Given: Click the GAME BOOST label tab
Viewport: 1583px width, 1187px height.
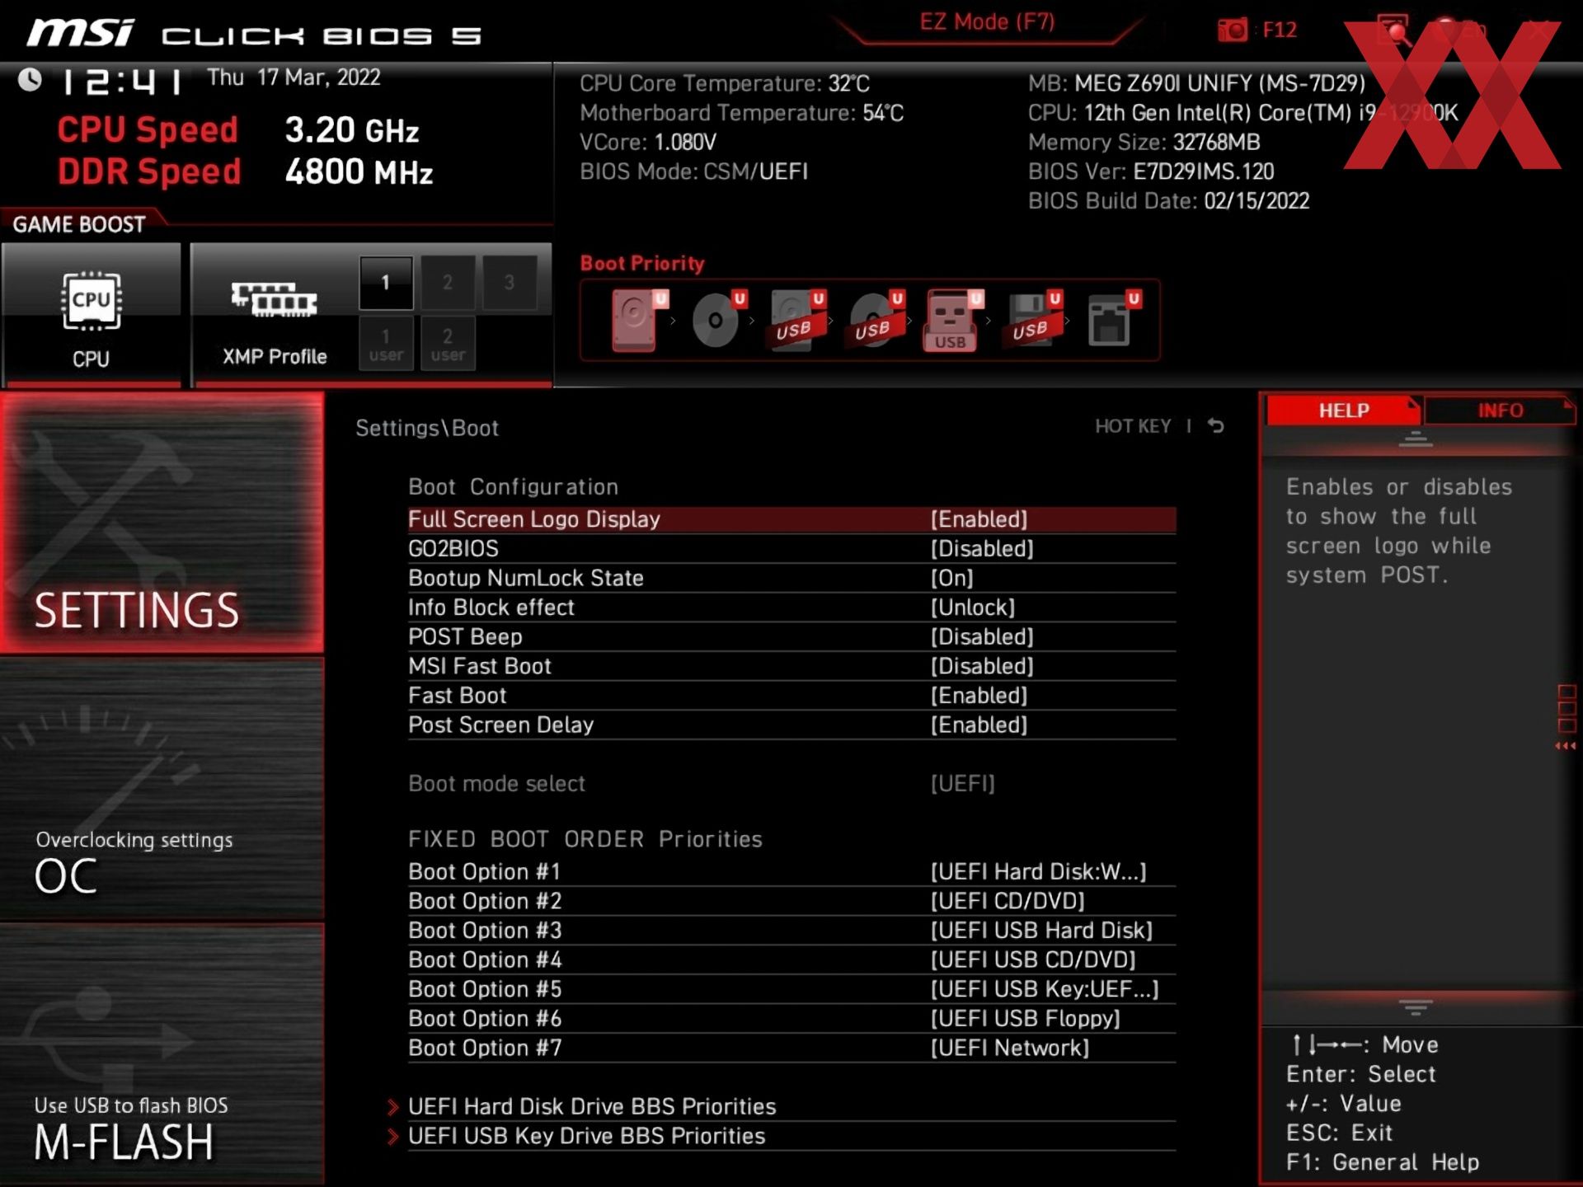Looking at the screenshot, I should [80, 224].
